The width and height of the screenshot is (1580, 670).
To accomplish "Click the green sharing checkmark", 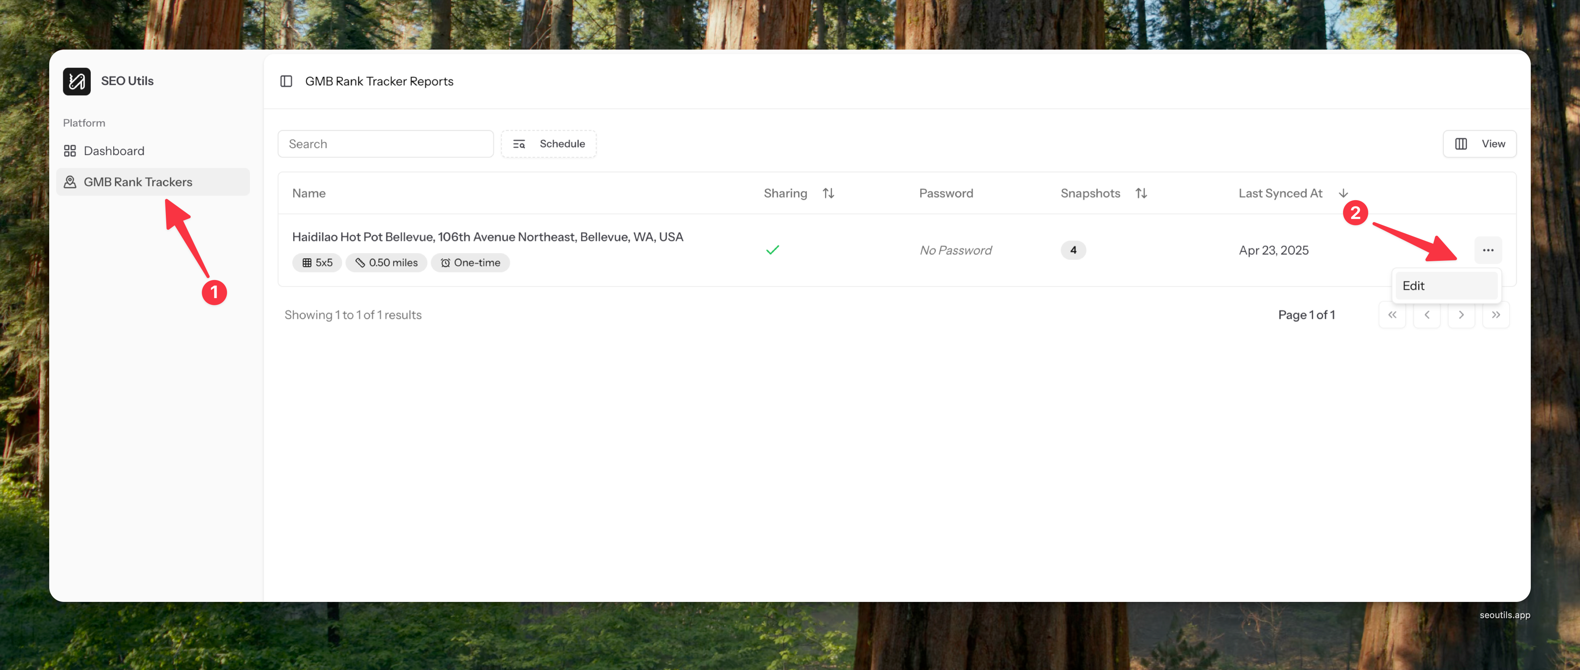I will coord(772,250).
